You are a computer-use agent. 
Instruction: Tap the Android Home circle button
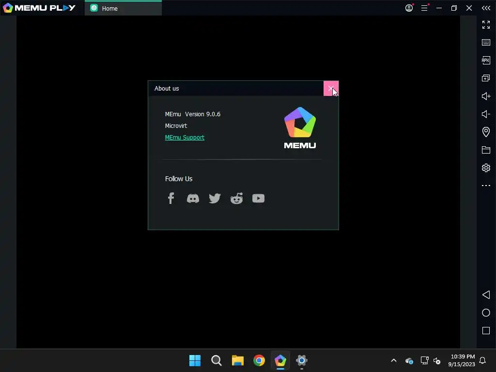coord(486,313)
